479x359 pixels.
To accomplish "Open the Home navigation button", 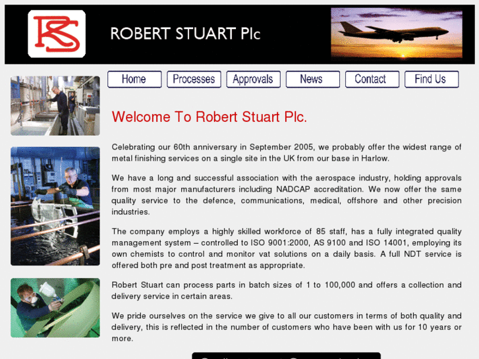I will (134, 79).
